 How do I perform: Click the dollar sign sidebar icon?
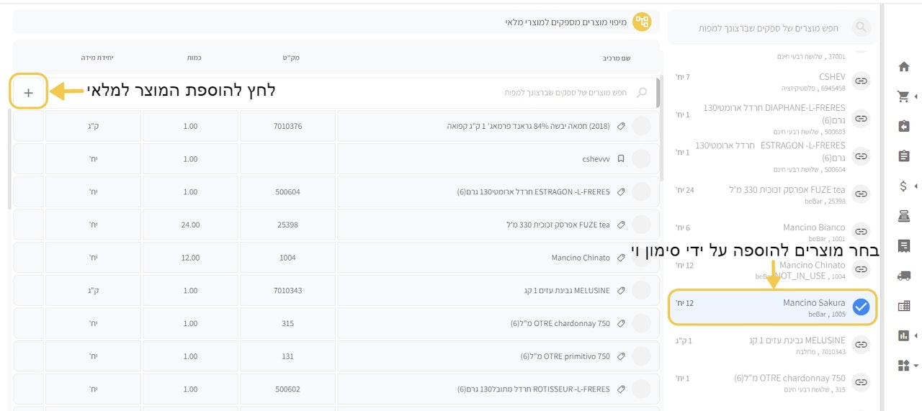[903, 186]
